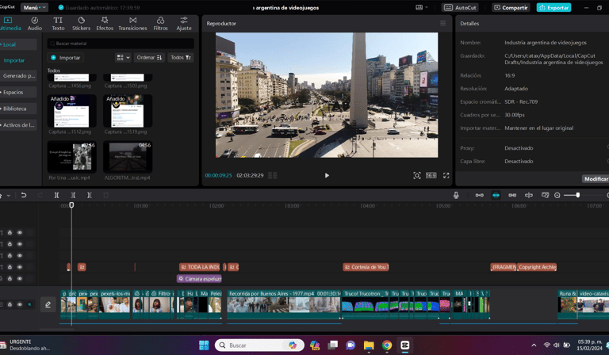Click the Buscar material search field
Screen dimensions: 609x355
[121, 44]
